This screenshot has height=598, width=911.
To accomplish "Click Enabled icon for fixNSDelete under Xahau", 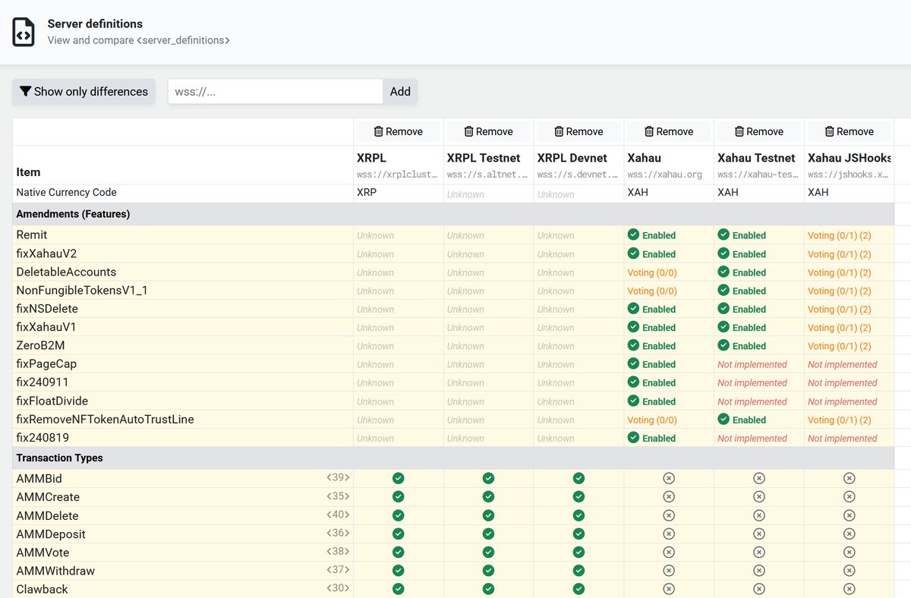I will 633,309.
